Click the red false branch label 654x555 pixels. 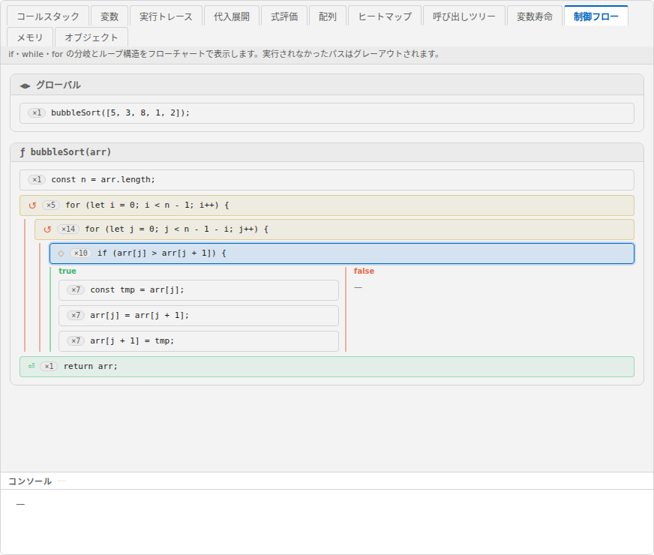point(364,271)
